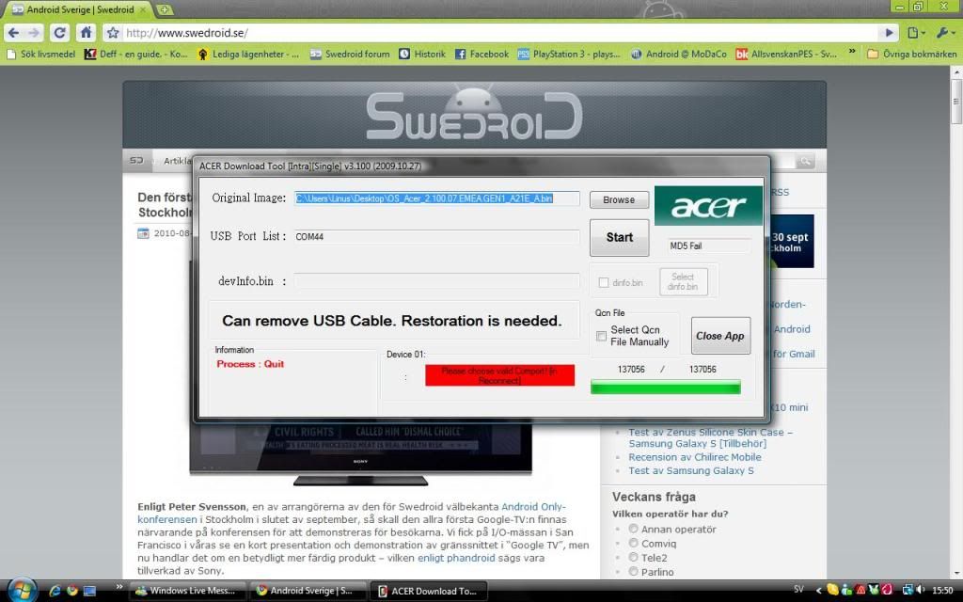Click the Go arrow beside the address bar

(x=889, y=33)
